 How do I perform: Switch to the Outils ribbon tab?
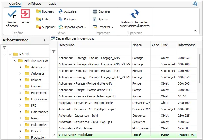53,4
